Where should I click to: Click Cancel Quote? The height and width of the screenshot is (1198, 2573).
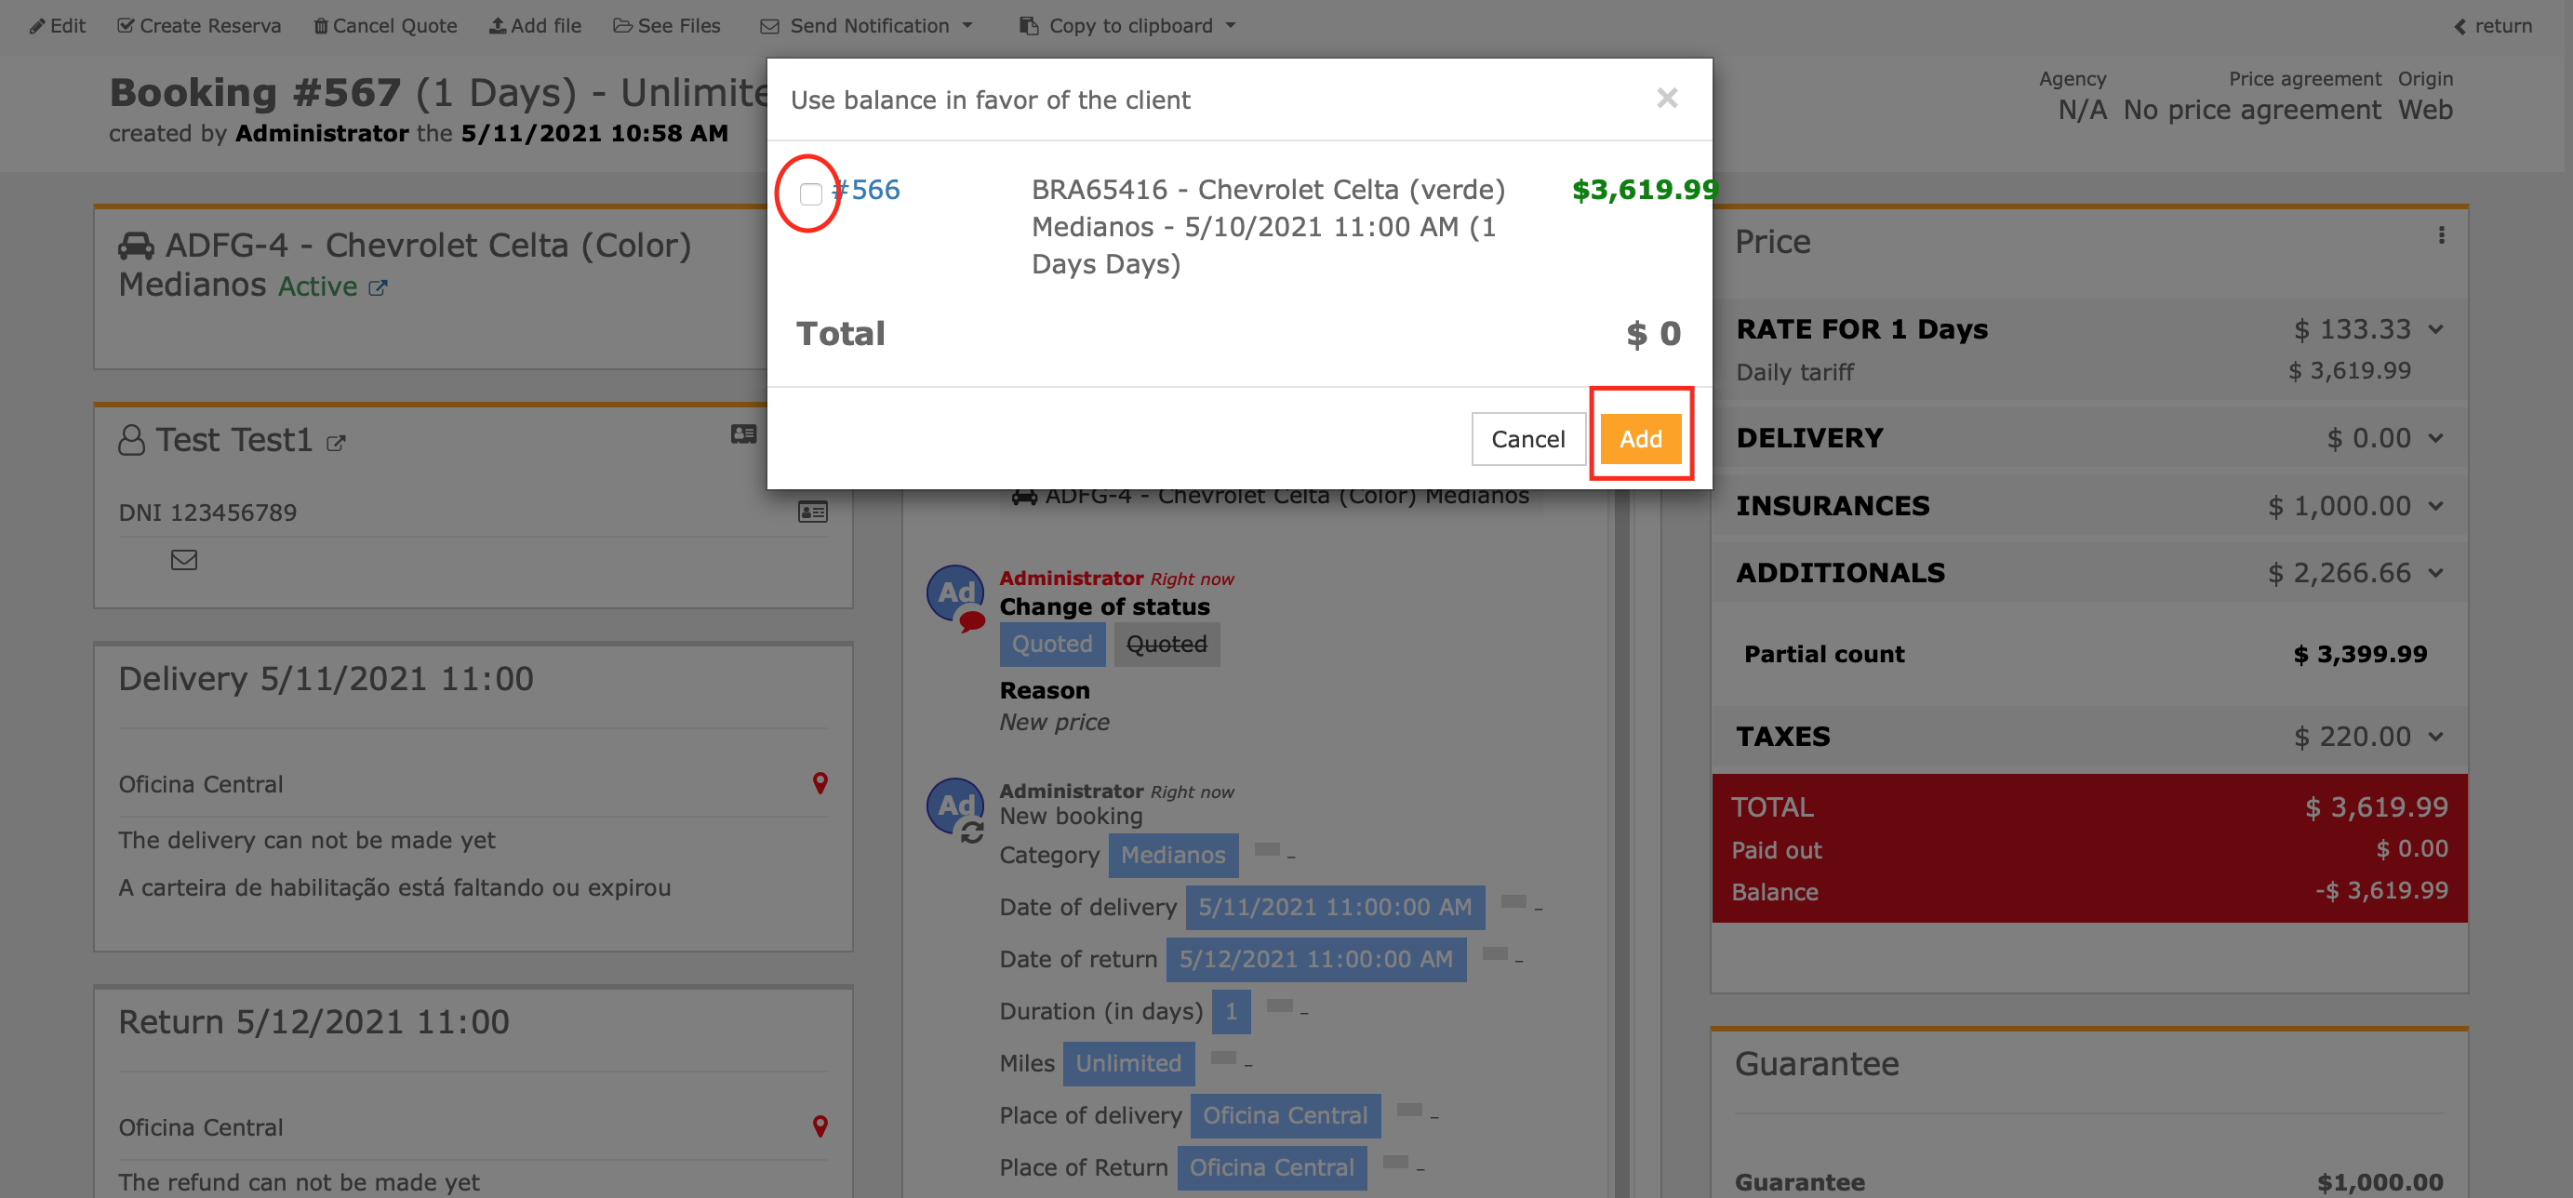click(385, 25)
